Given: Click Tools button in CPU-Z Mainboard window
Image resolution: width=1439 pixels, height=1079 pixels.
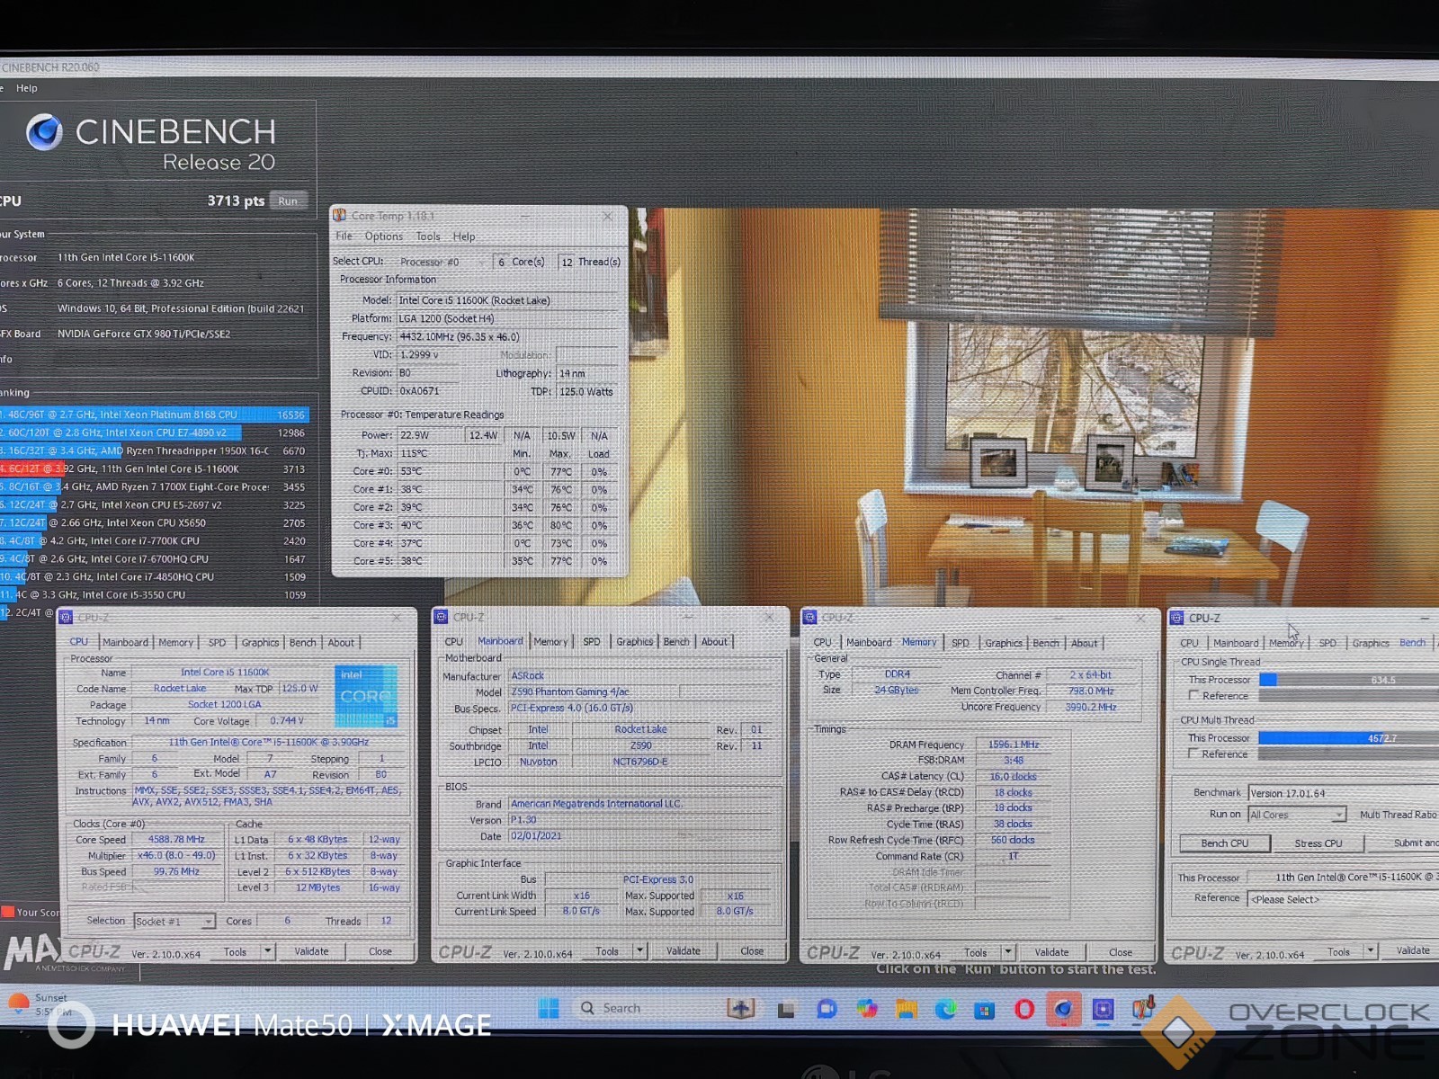Looking at the screenshot, I should 607,951.
